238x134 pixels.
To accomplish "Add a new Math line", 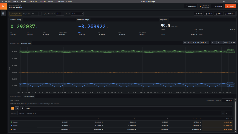I will coord(227,100).
